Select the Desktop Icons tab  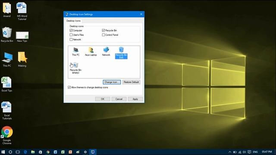point(73,21)
